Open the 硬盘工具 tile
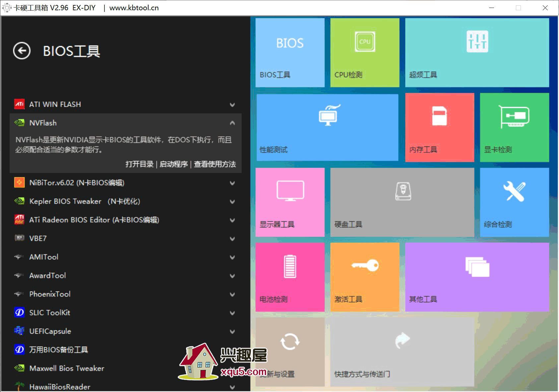This screenshot has width=559, height=392. (402, 202)
